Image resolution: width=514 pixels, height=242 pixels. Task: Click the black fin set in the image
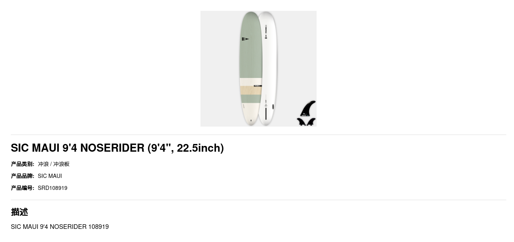coord(306,113)
